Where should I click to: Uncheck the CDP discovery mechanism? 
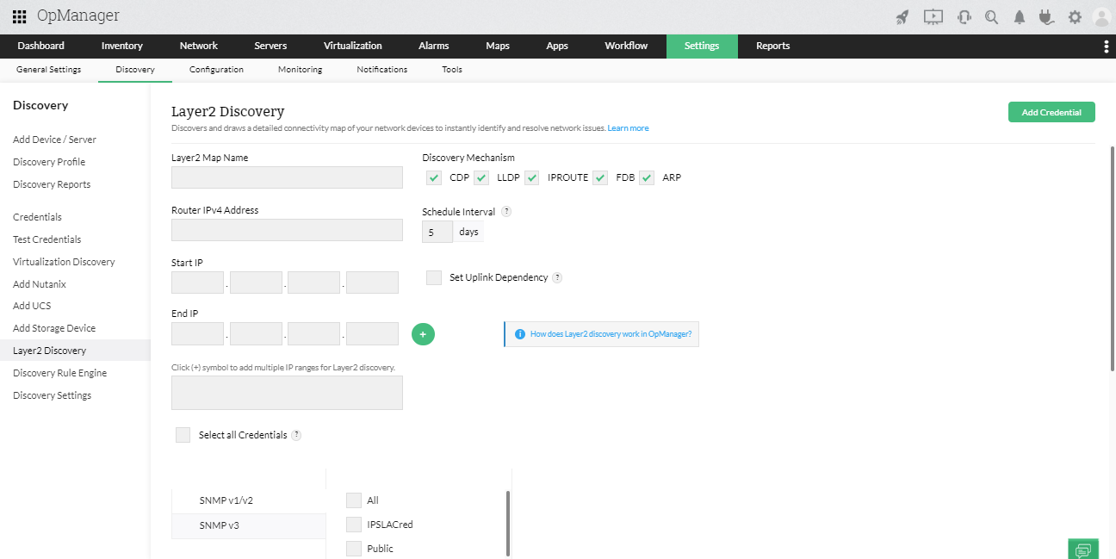coord(434,177)
